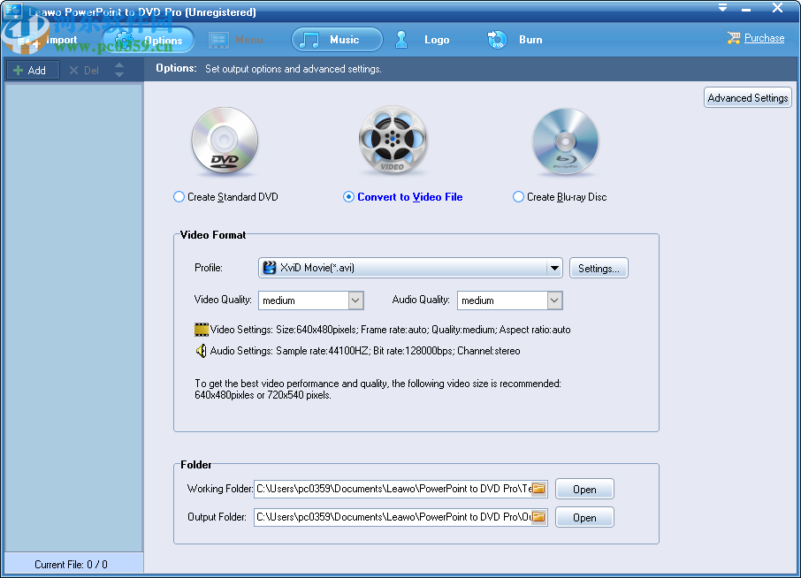Viewport: 801px width, 578px height.
Task: Click the Settings button next to Profile
Action: 599,267
